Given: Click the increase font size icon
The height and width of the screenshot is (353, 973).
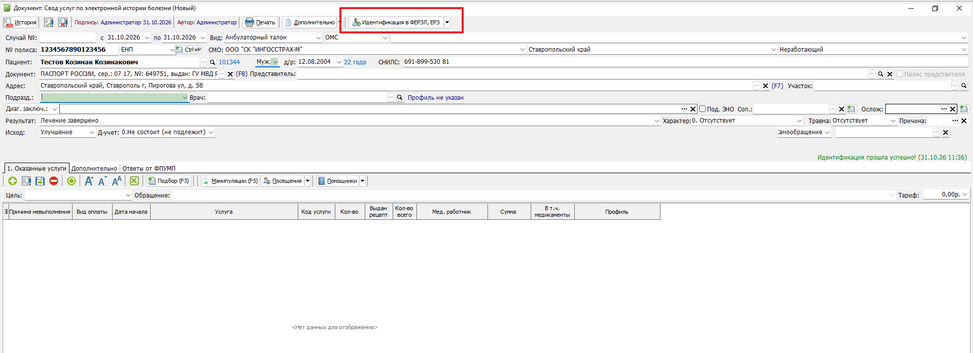Looking at the screenshot, I should (x=89, y=181).
